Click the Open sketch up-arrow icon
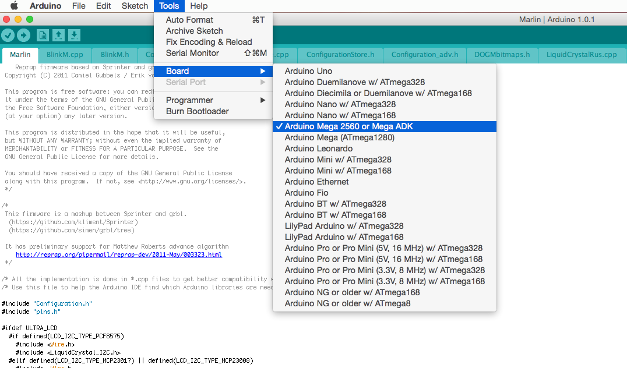This screenshot has height=368, width=627. [58, 36]
